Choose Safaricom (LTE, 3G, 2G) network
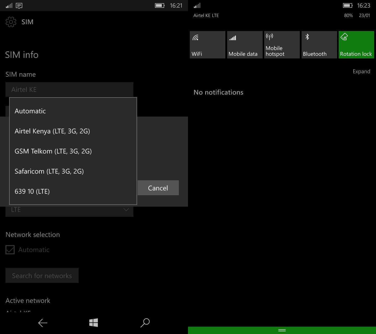This screenshot has height=334, width=376. click(73, 171)
